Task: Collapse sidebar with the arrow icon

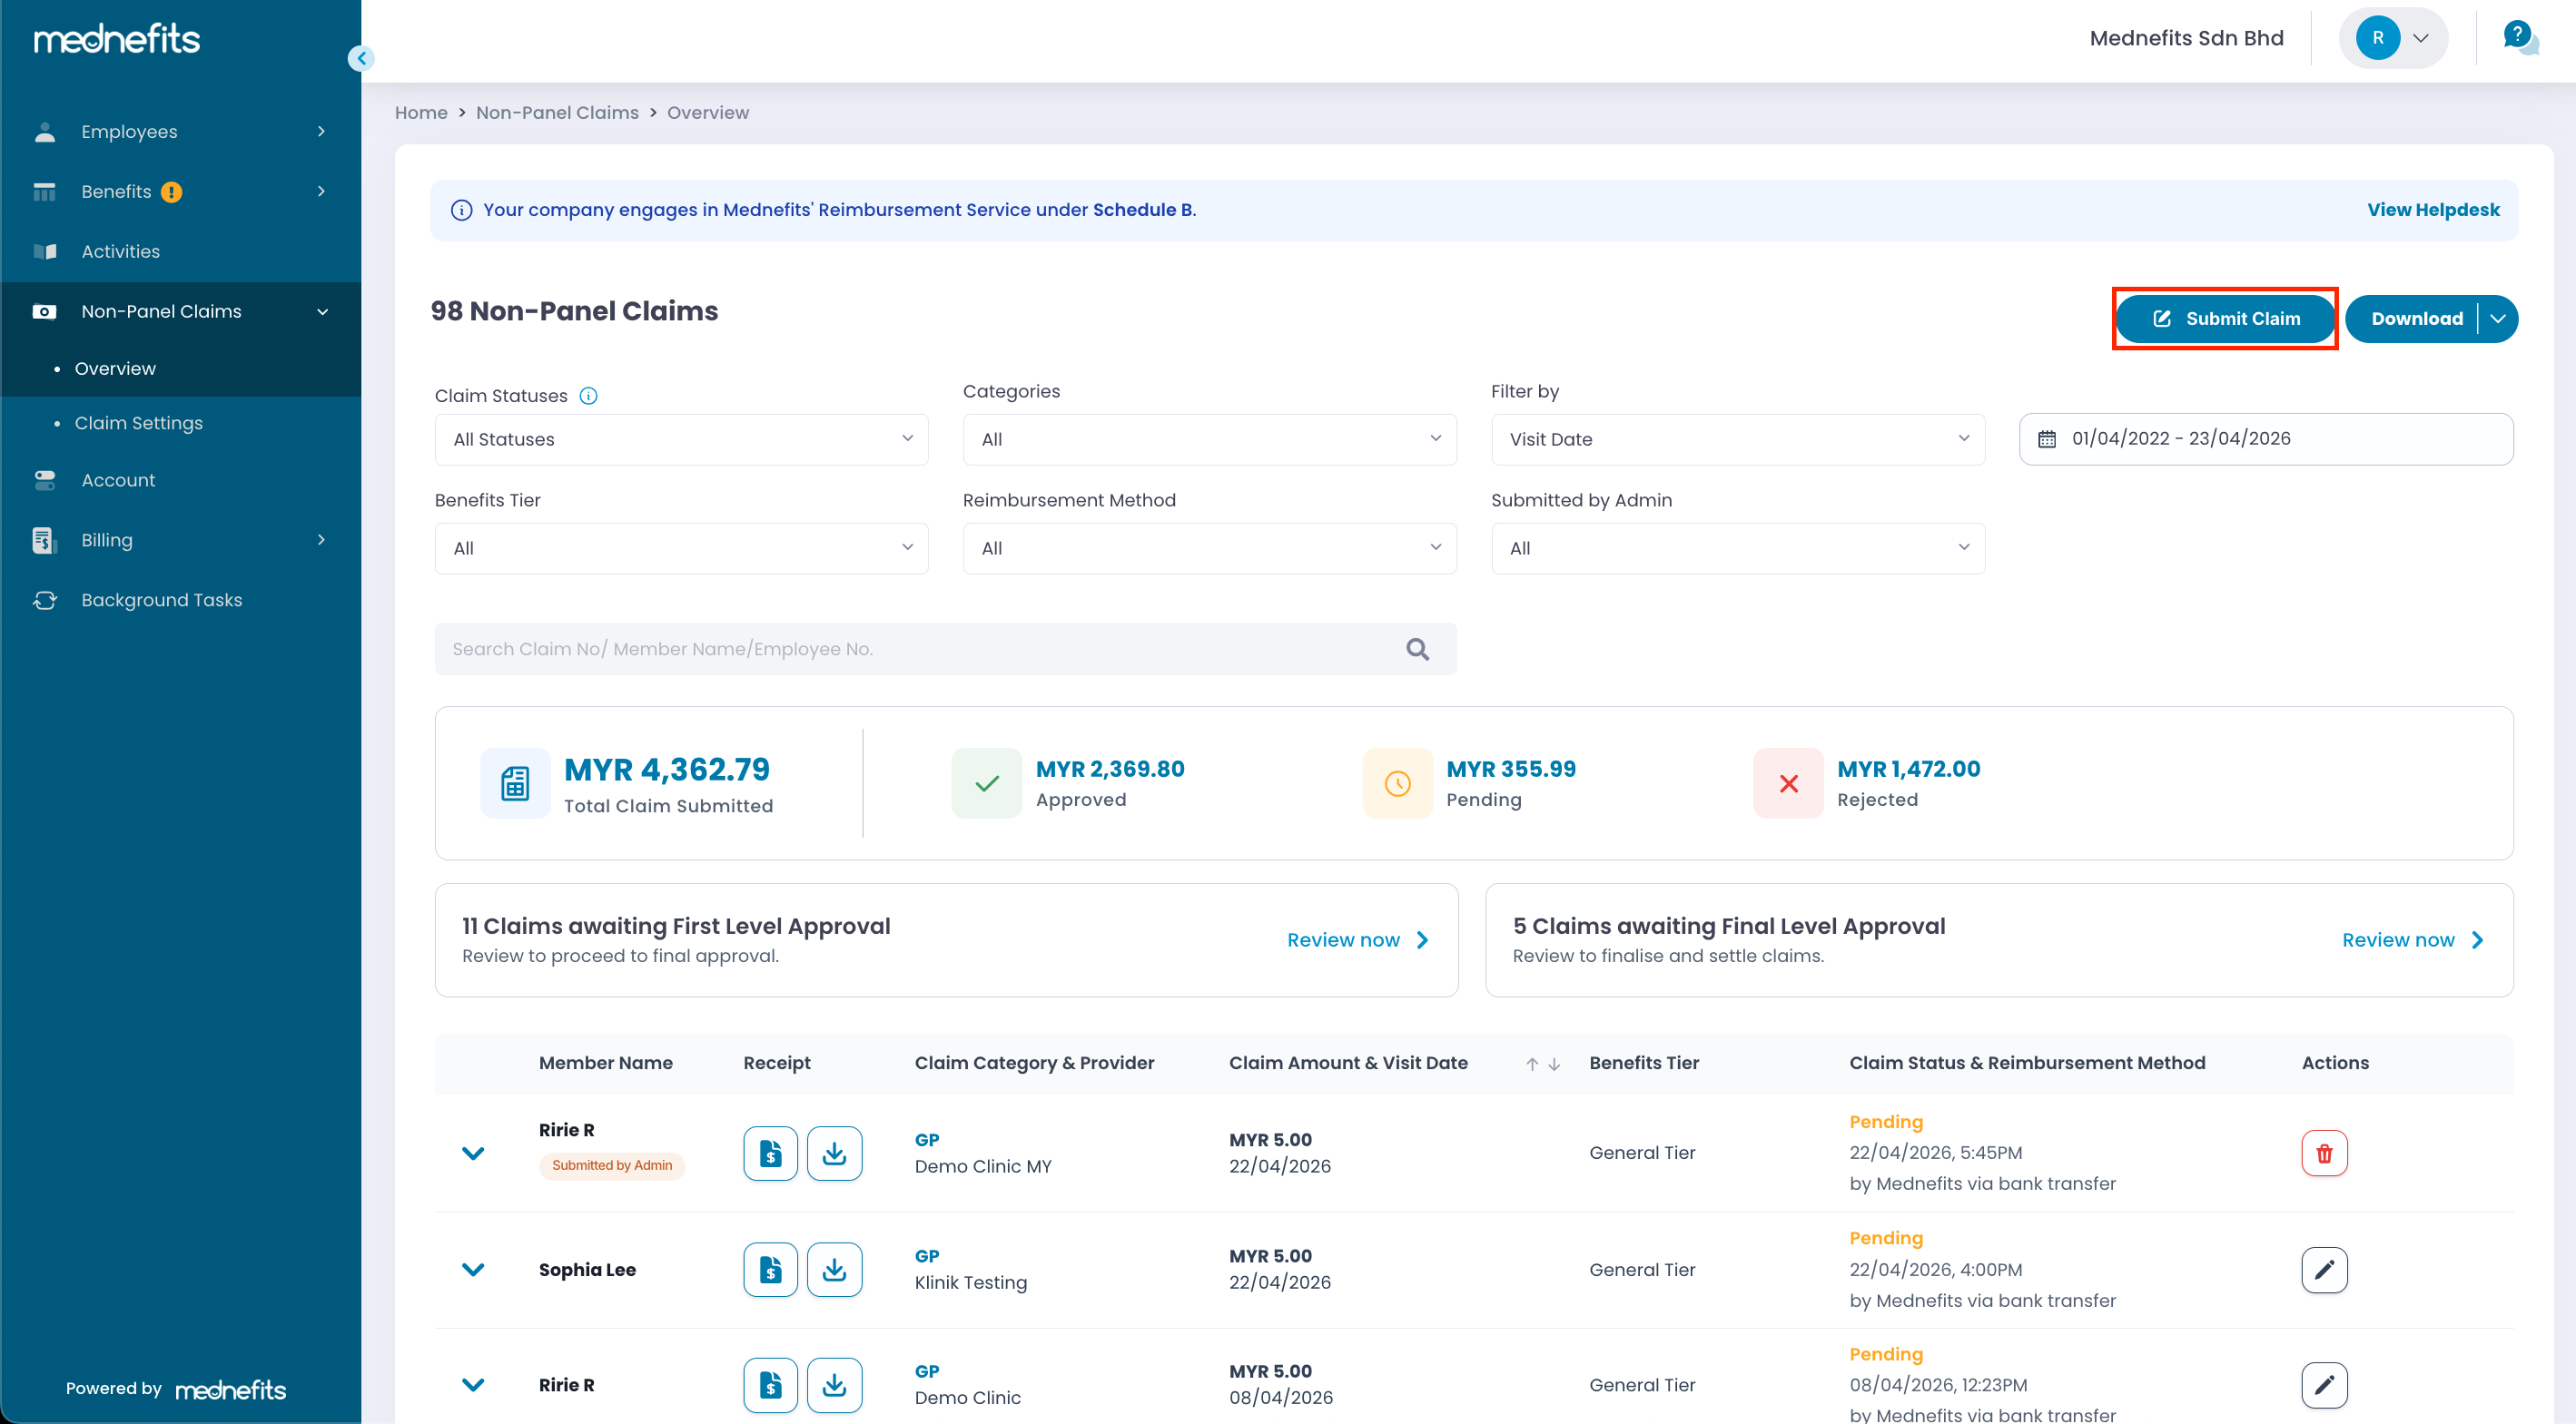Action: pyautogui.click(x=362, y=58)
